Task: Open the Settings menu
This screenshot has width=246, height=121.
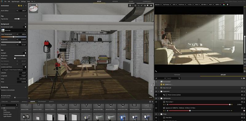Action: [x=23, y=2]
